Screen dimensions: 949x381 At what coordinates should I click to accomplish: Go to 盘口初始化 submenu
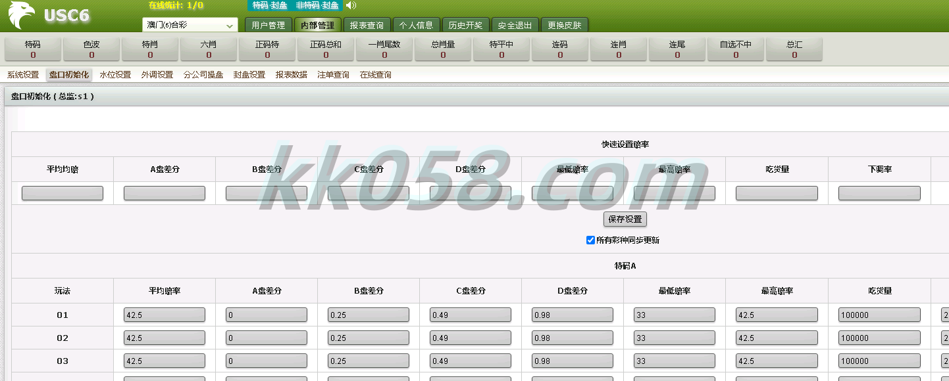69,75
